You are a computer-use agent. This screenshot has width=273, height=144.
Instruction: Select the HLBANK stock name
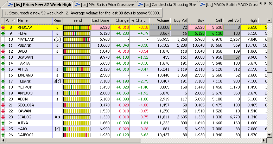point(24,81)
